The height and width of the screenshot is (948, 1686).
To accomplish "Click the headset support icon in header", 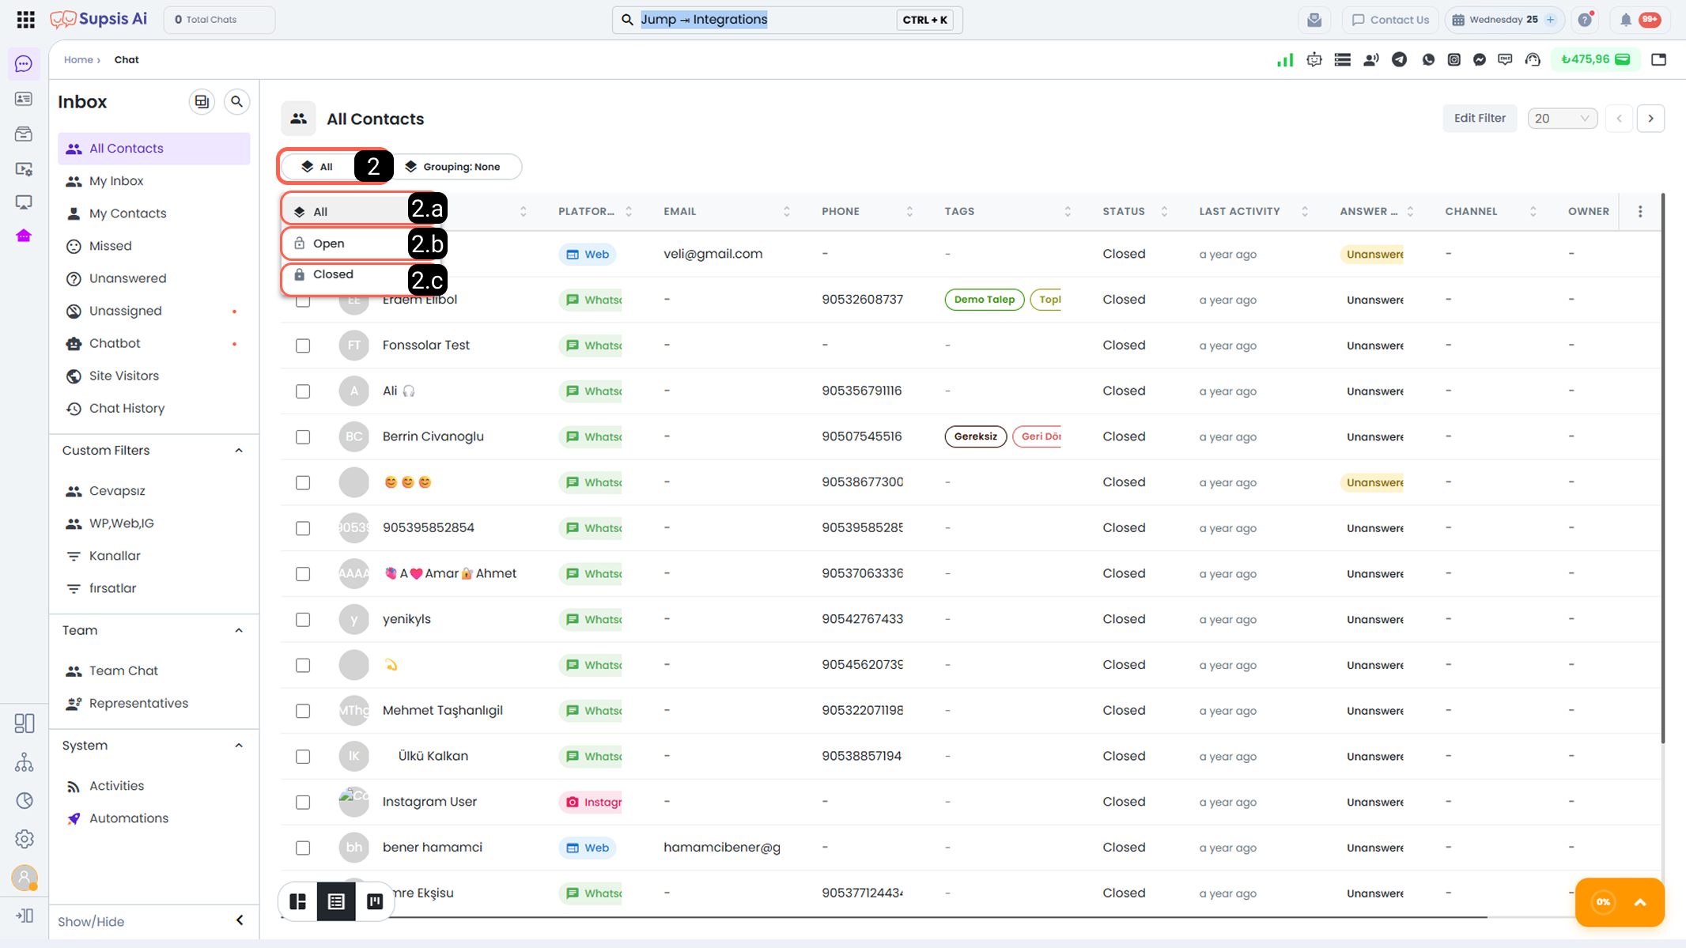I will (x=1533, y=60).
